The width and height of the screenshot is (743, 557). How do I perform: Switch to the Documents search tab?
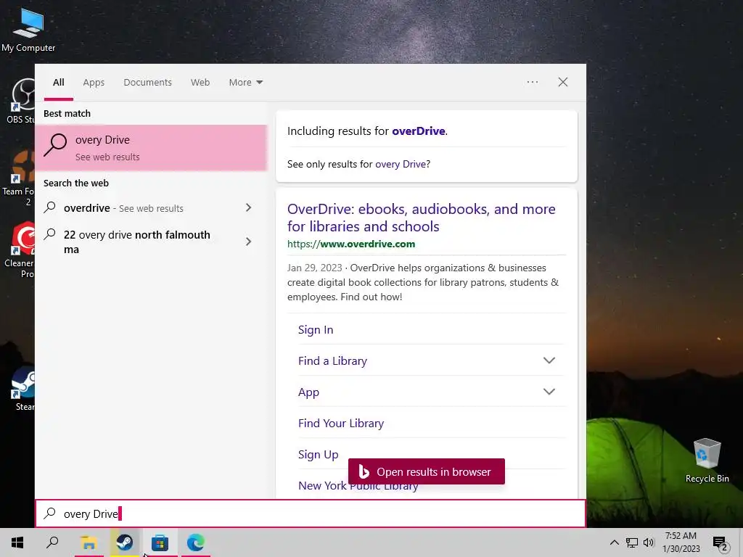pos(147,82)
